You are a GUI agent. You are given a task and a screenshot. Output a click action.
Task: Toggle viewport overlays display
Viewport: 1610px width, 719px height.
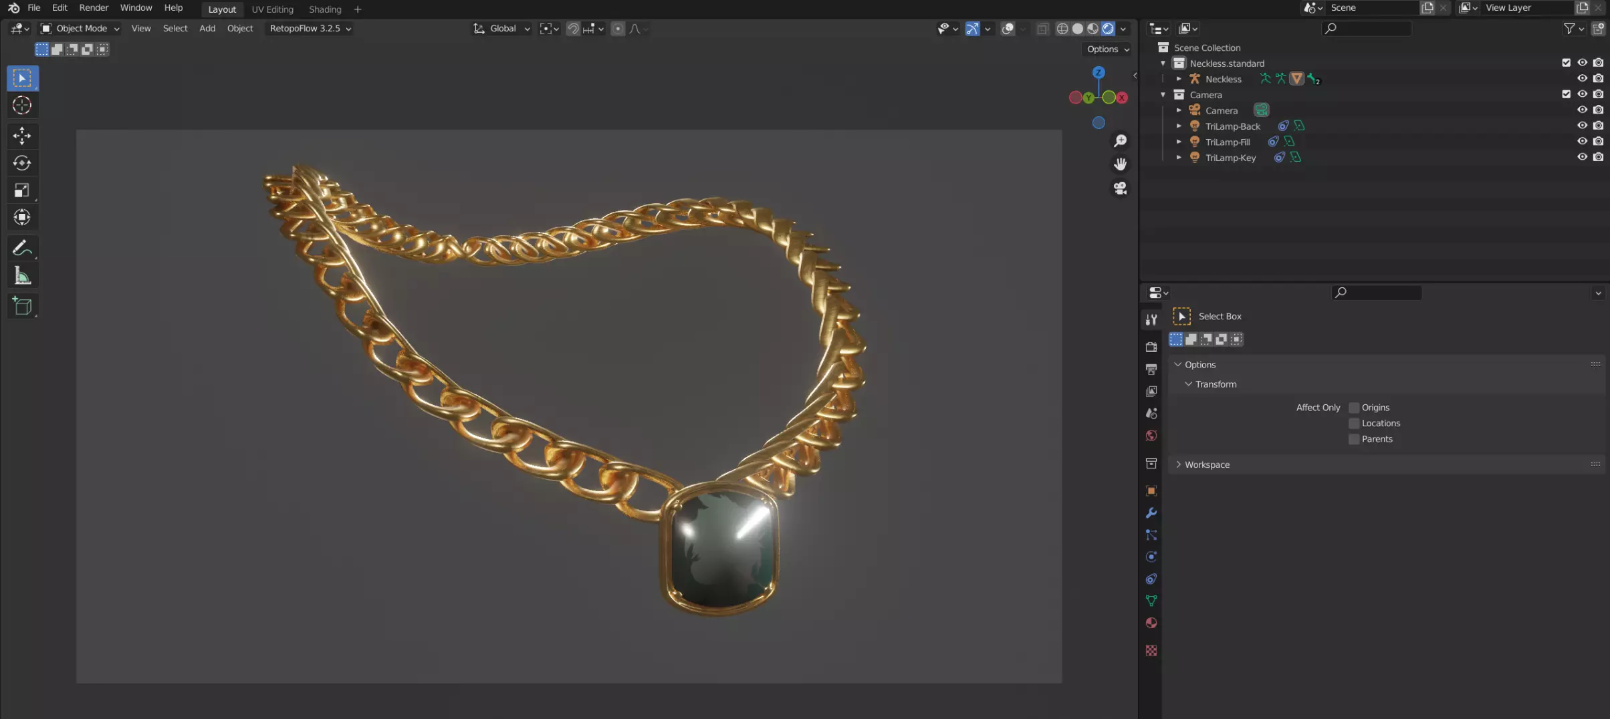(1008, 29)
